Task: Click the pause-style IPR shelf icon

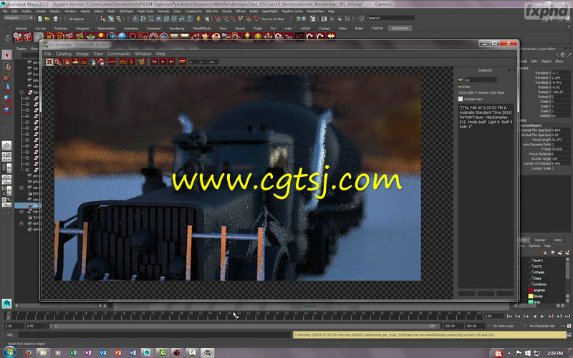Action: point(49,37)
